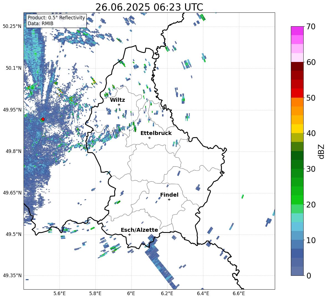This screenshot has height=299, width=328.
Task: Click the Product: 0.5° Reflectivity text
Action: tap(56, 18)
